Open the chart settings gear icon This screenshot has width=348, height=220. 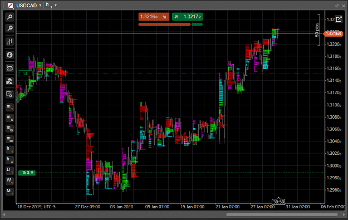point(9,94)
